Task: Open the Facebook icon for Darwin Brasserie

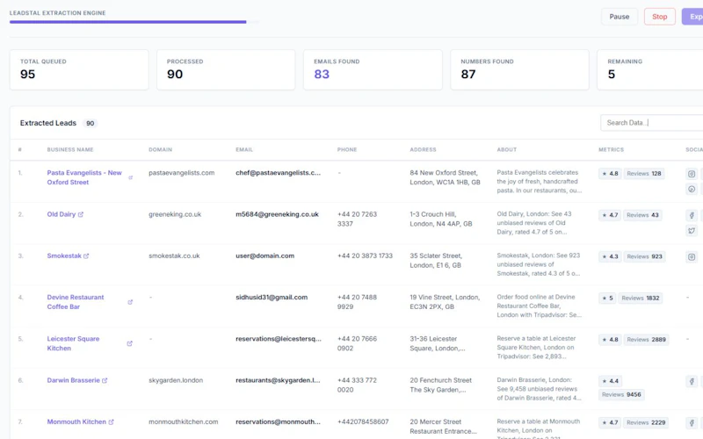Action: [692, 381]
